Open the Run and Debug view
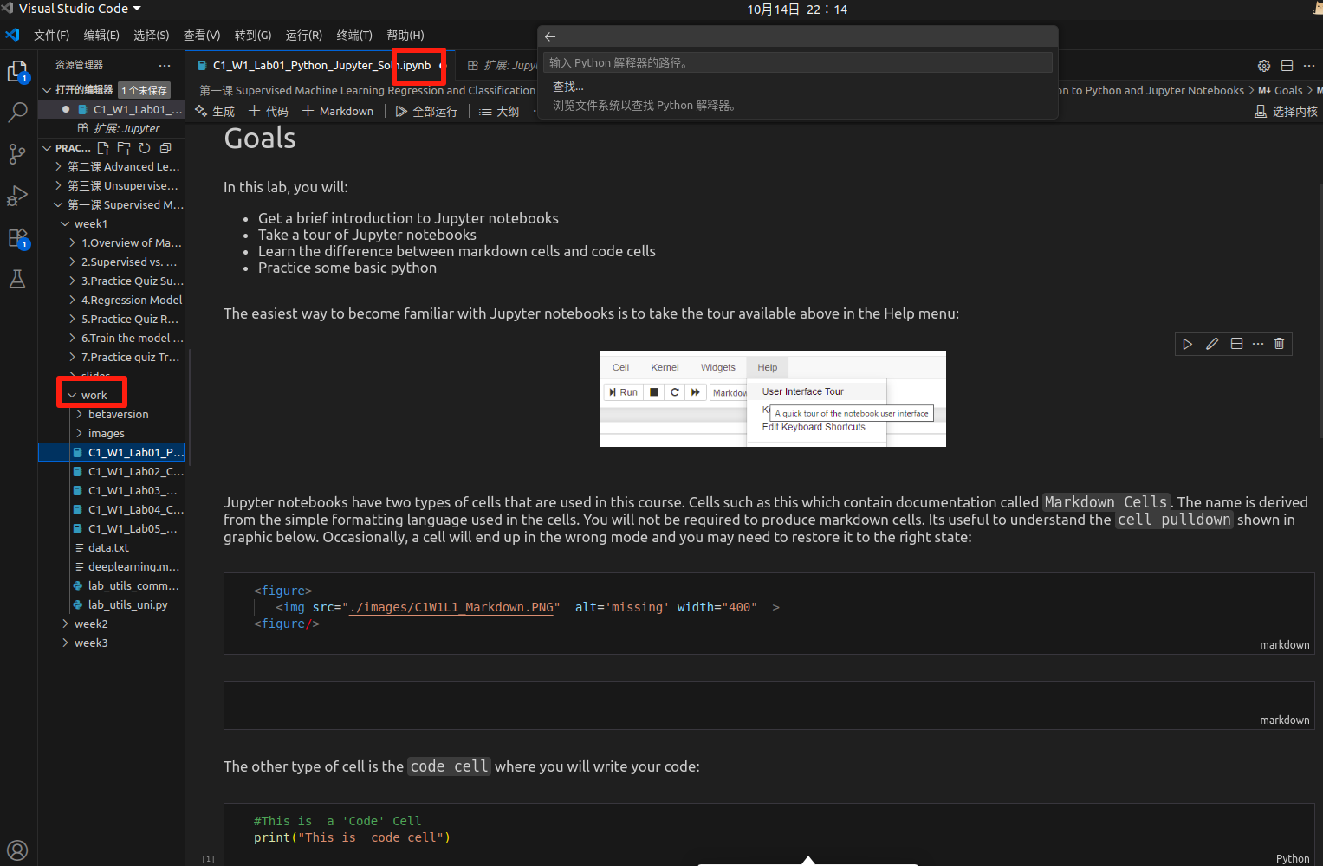The height and width of the screenshot is (866, 1323). (17, 196)
